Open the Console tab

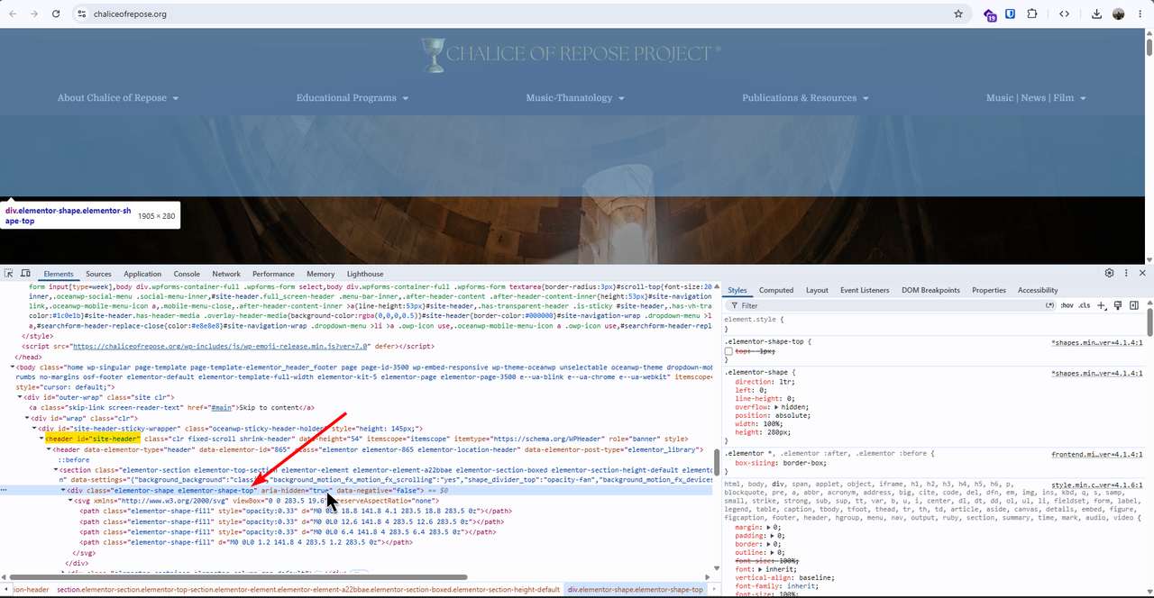pyautogui.click(x=187, y=274)
